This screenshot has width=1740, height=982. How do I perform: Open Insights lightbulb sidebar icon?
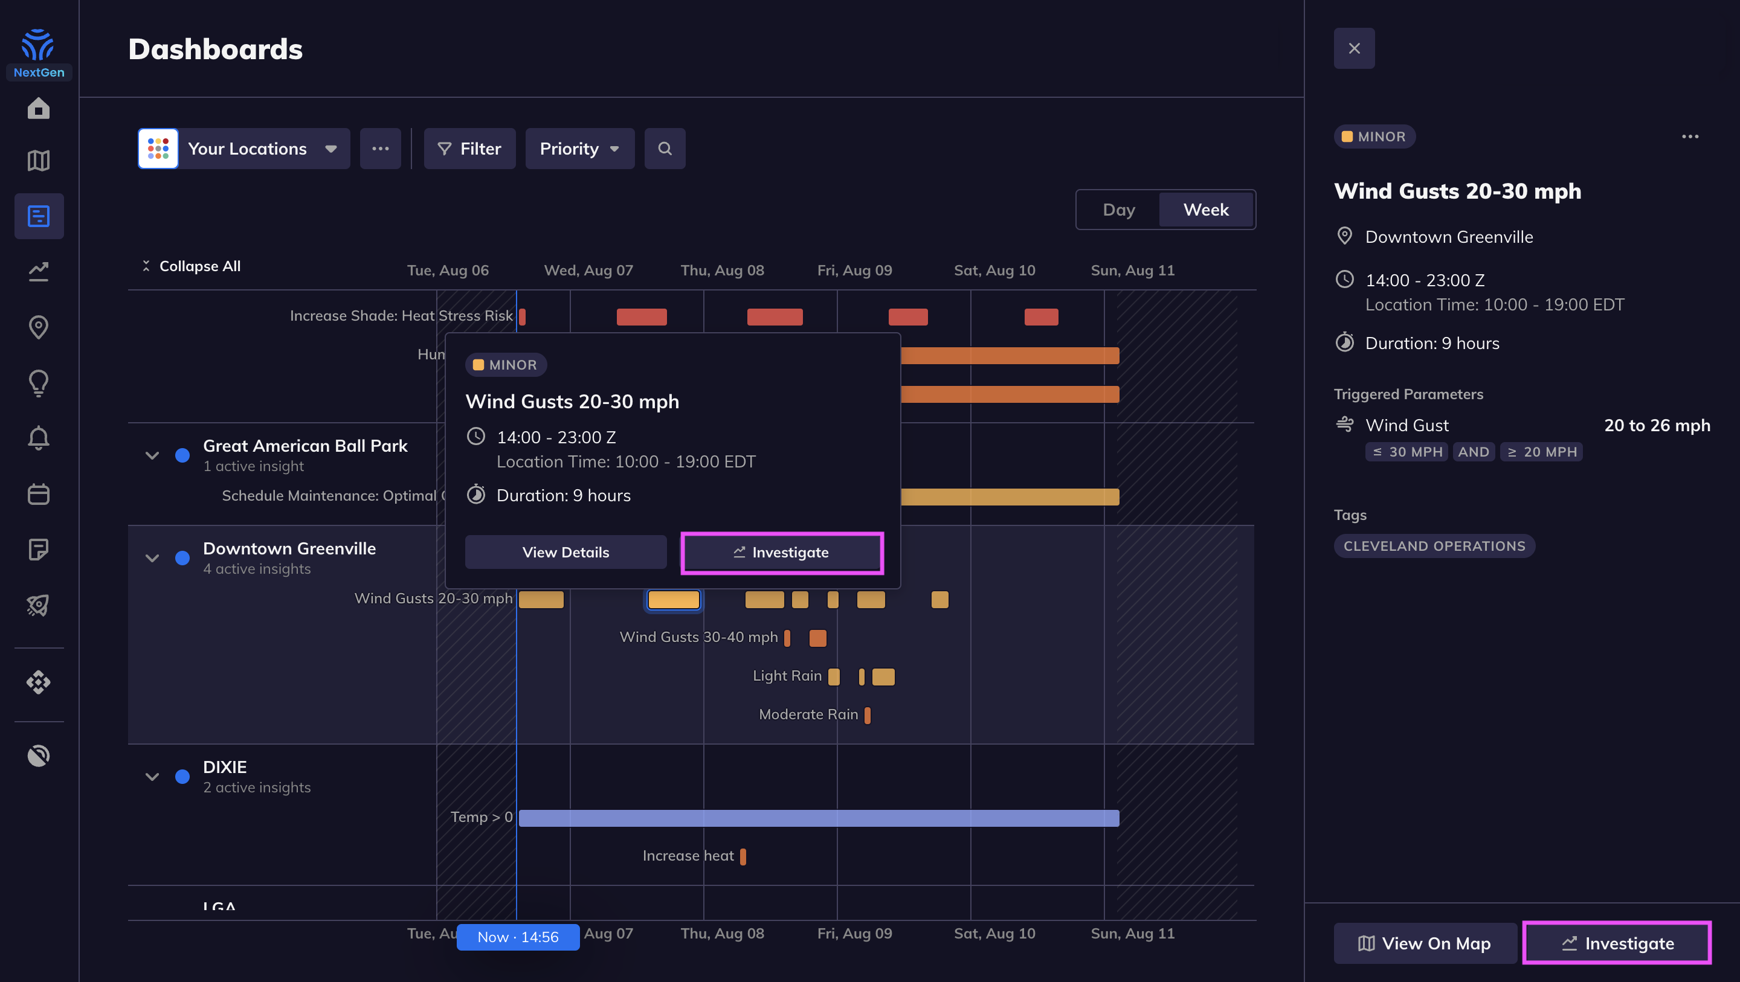(x=39, y=383)
